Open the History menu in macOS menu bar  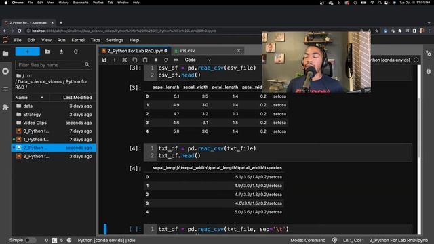pyautogui.click(x=63, y=3)
